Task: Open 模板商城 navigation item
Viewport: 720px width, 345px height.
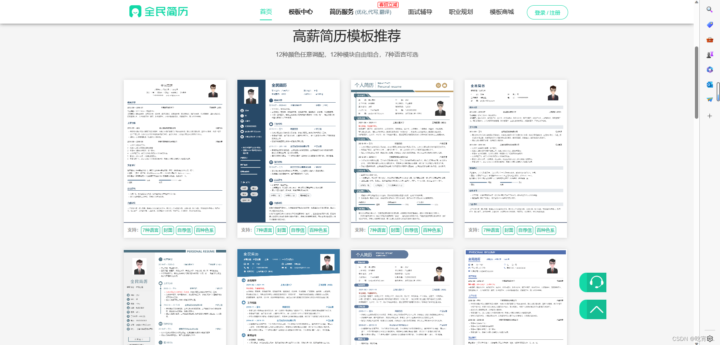Action: coord(502,12)
